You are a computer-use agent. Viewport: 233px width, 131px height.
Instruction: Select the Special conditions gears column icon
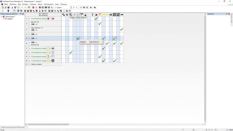point(63,15)
